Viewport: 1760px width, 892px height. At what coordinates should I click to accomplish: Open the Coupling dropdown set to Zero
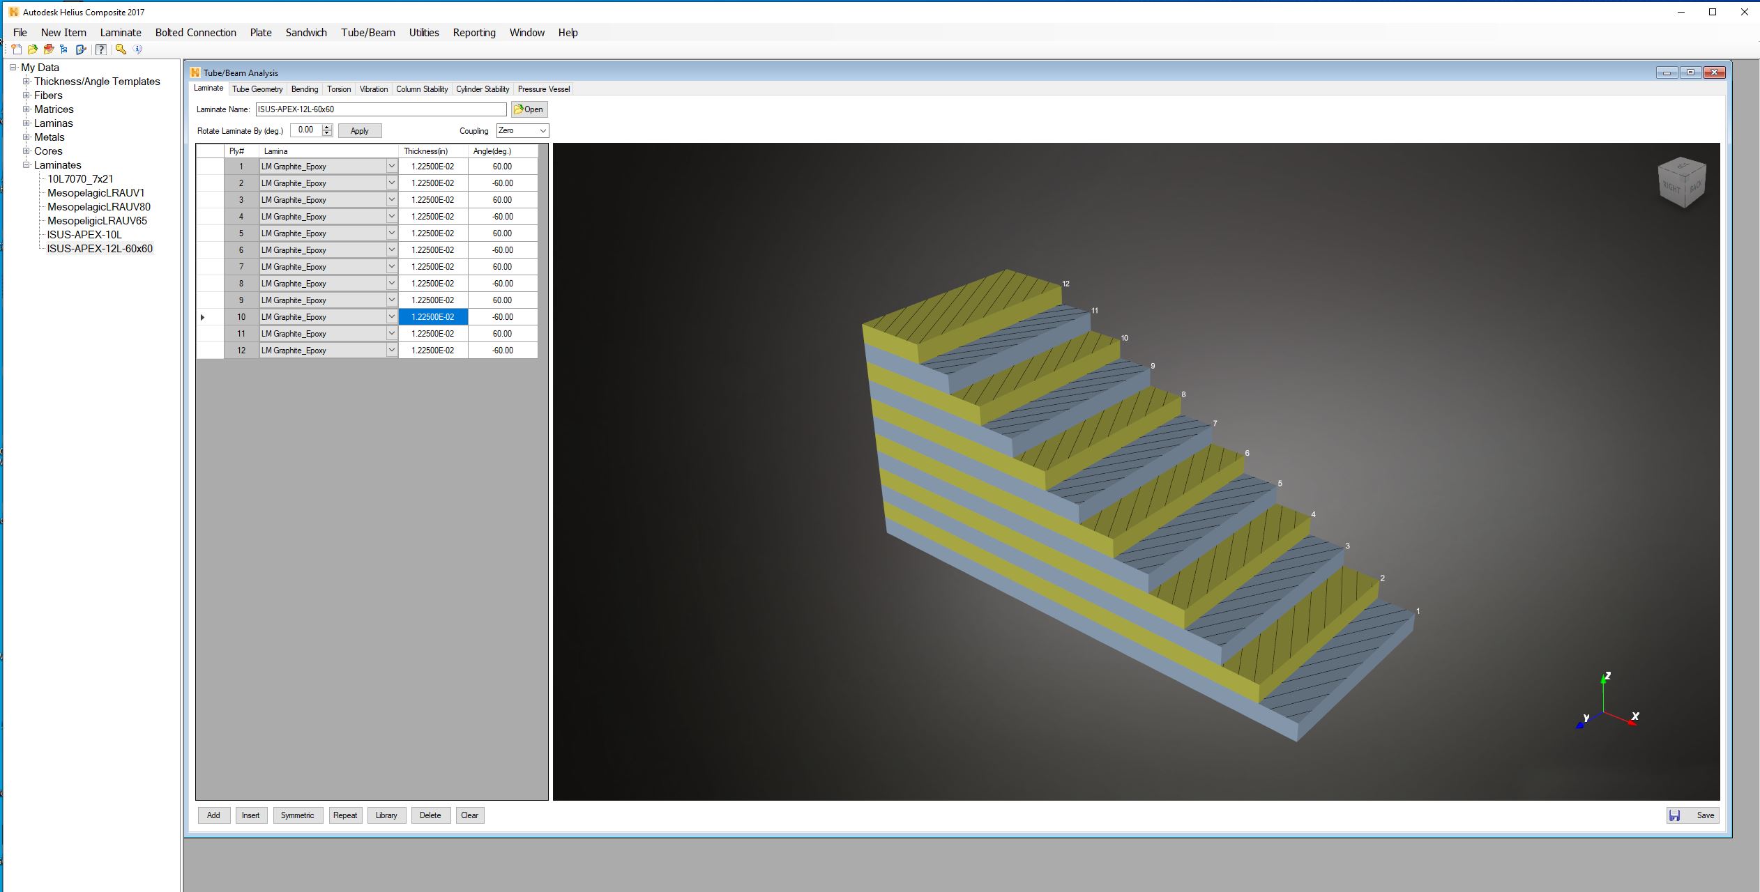click(522, 131)
